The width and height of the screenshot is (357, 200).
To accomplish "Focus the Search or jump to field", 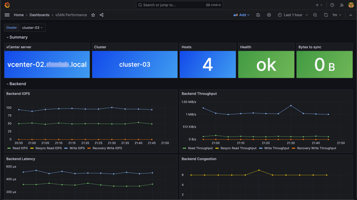I will click(179, 5).
